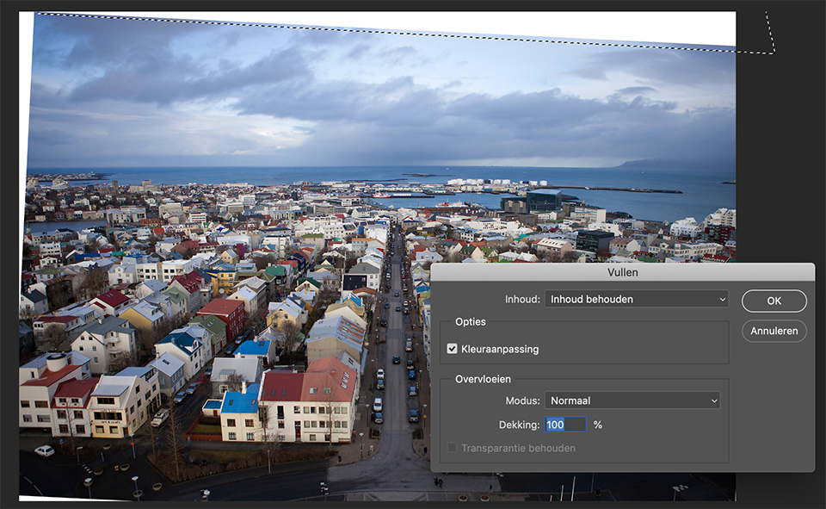
Task: Open the Inhoud dropdown
Action: pyautogui.click(x=637, y=299)
